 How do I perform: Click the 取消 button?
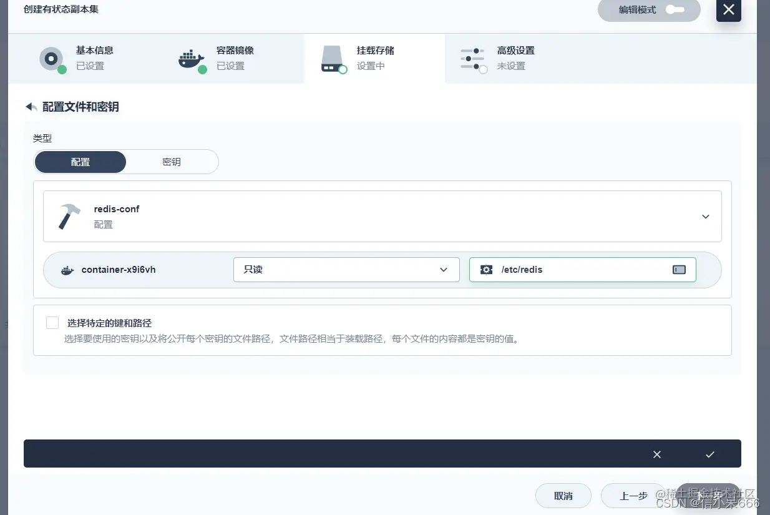point(563,496)
